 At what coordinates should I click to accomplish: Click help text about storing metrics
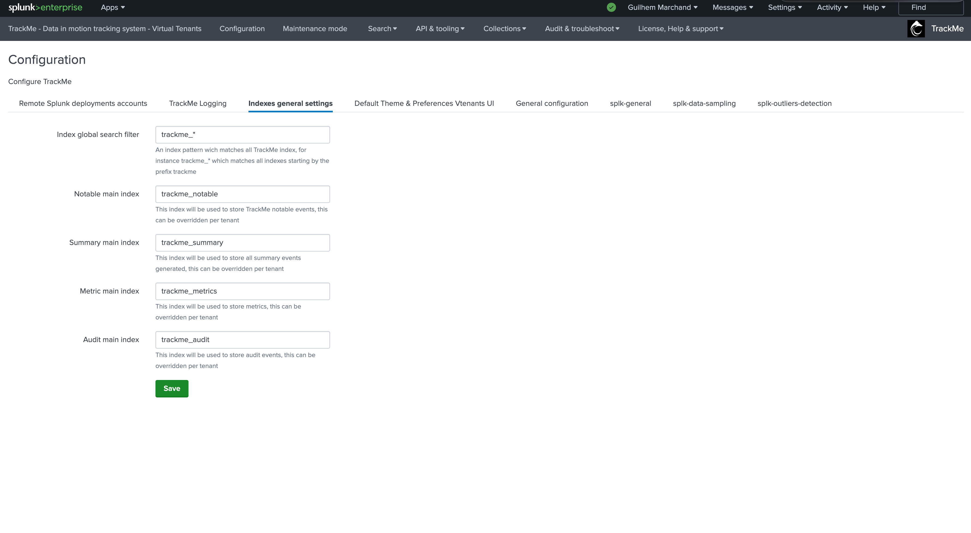point(228,312)
